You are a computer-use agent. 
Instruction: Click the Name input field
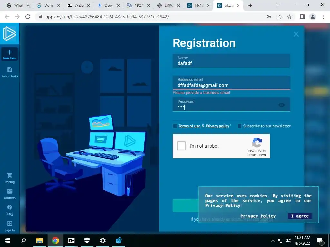click(x=231, y=61)
